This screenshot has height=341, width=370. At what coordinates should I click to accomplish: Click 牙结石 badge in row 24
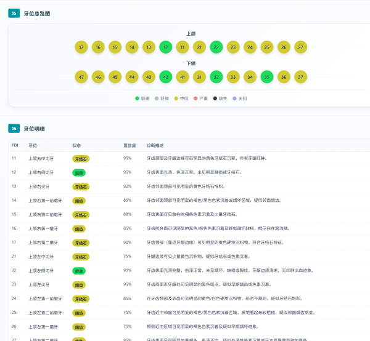point(81,299)
